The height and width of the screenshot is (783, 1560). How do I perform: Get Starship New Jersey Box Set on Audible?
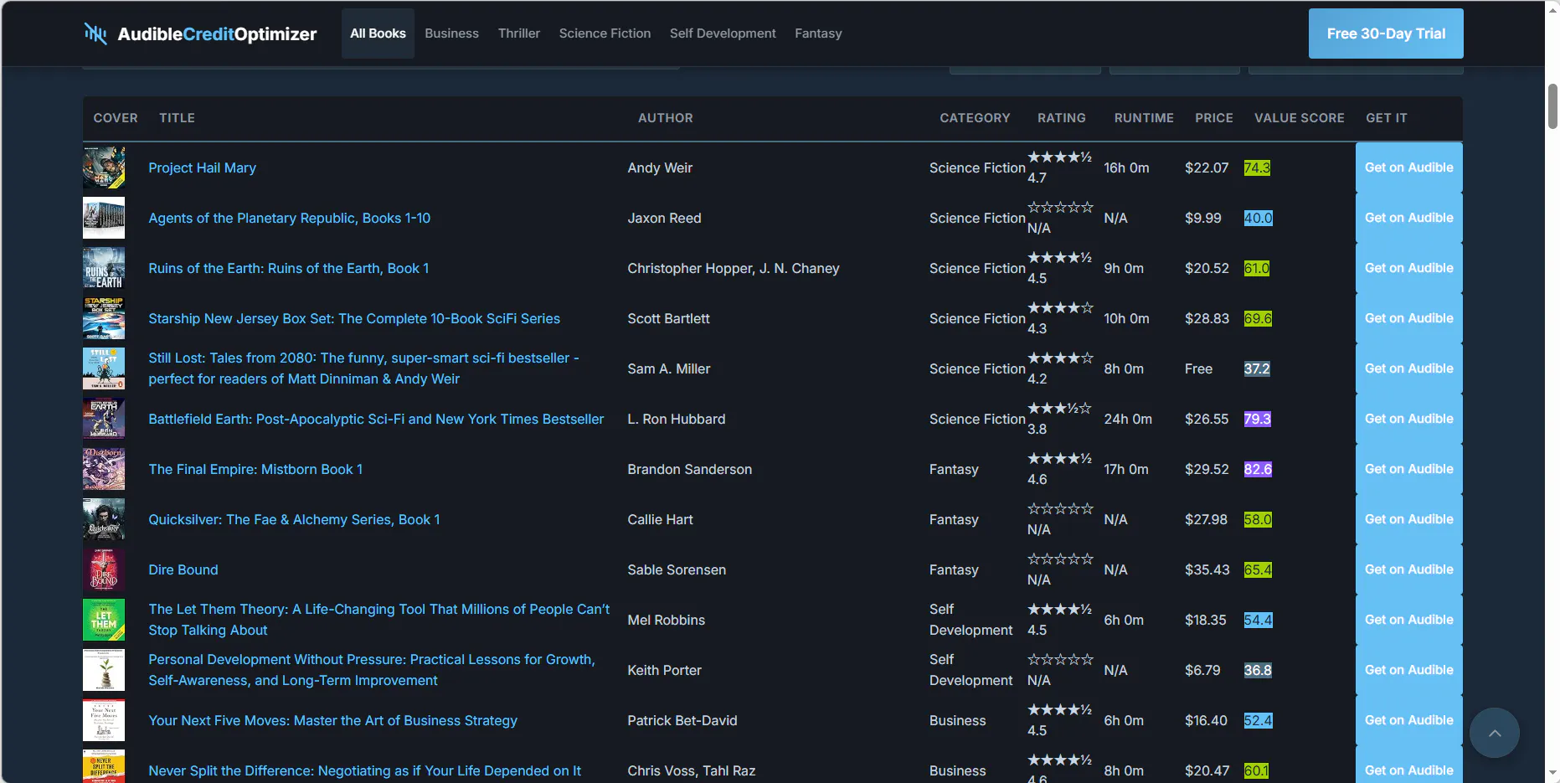click(1409, 318)
